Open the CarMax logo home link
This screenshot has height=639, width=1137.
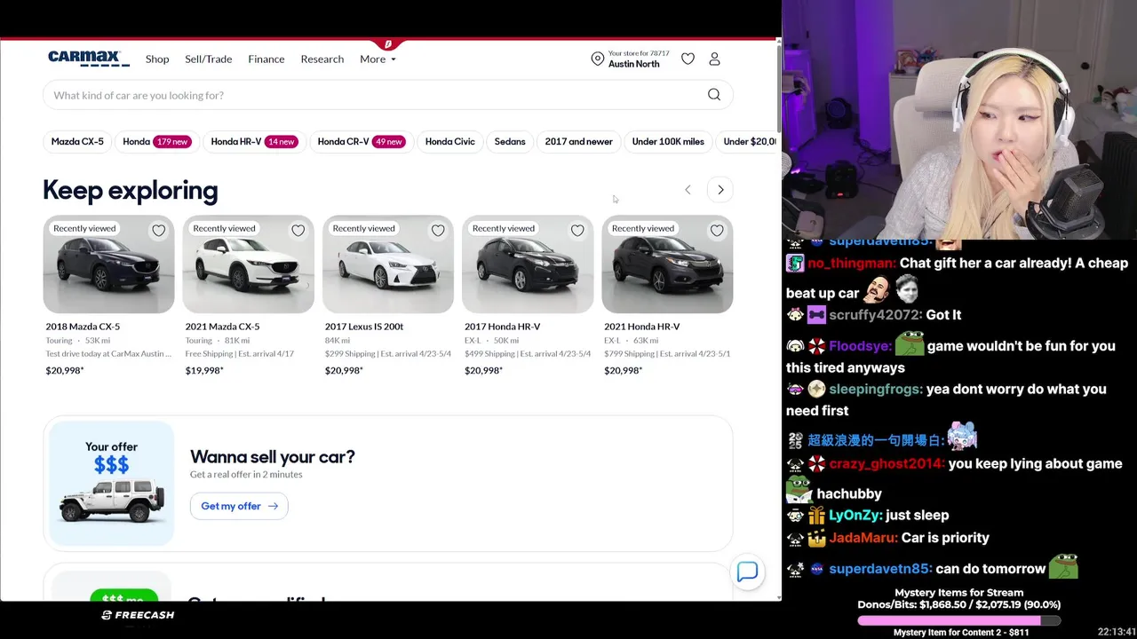click(x=89, y=59)
